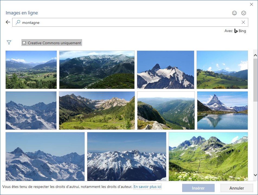The width and height of the screenshot is (258, 195).
Task: Select the Matterhorn lake reflection image
Action: click(222, 111)
